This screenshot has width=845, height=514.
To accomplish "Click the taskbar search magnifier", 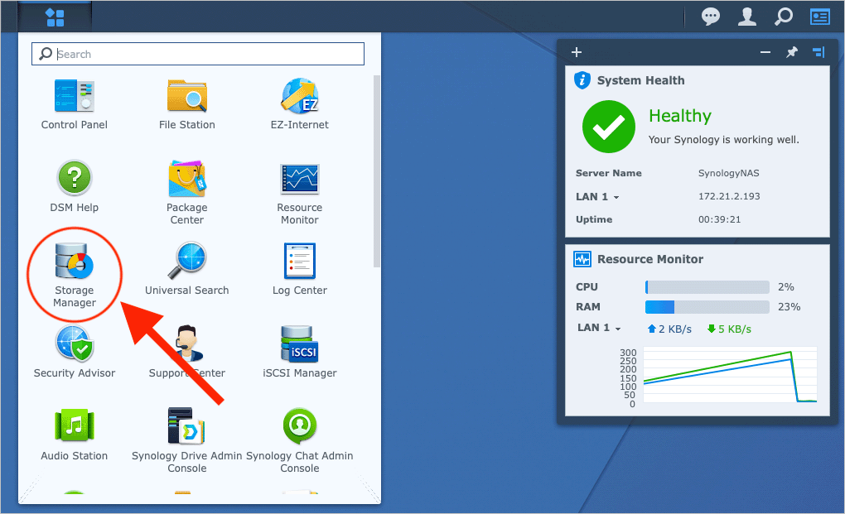I will [783, 17].
